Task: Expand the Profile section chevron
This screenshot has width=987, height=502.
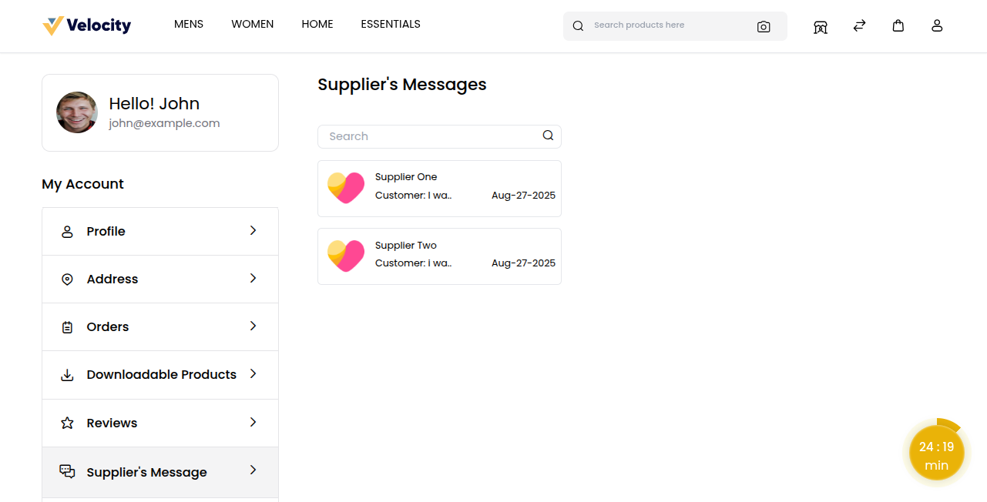Action: (x=253, y=230)
